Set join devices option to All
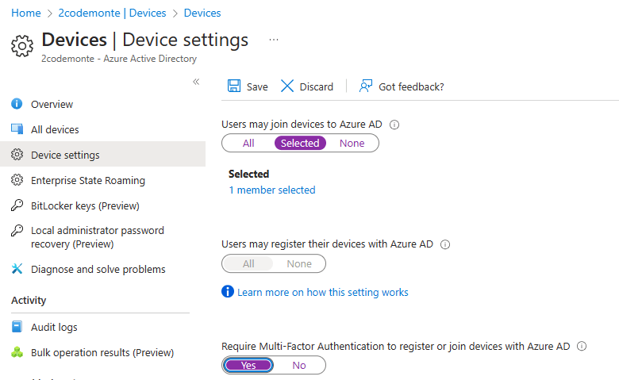This screenshot has height=380, width=619. pos(248,144)
